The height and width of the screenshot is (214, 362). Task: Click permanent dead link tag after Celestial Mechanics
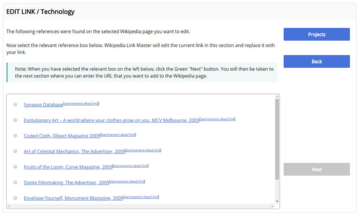pyautogui.click(x=143, y=150)
